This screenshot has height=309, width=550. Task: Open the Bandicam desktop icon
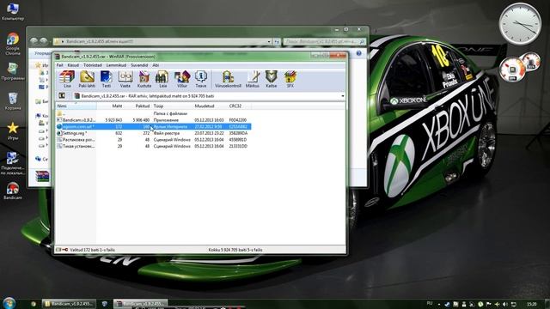[x=13, y=191]
